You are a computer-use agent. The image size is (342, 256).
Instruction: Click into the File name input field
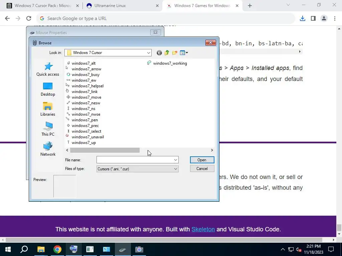(135, 160)
